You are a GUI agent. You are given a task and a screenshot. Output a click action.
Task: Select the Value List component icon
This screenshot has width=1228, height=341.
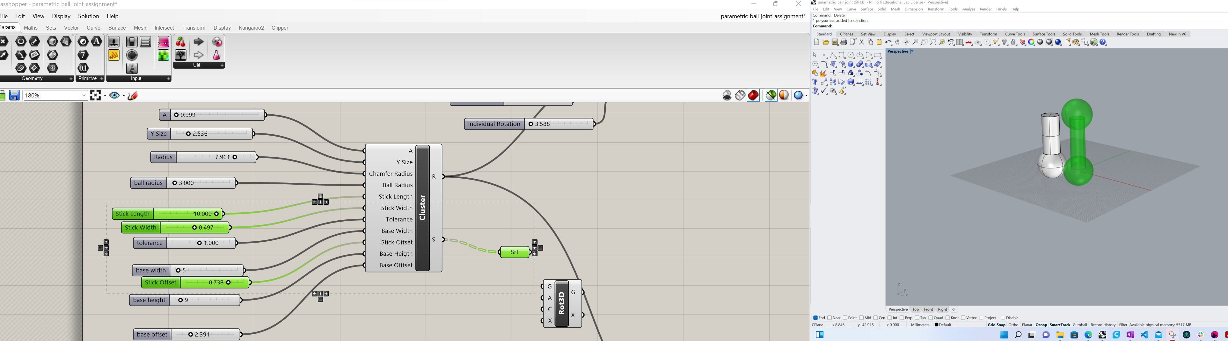[x=146, y=42]
